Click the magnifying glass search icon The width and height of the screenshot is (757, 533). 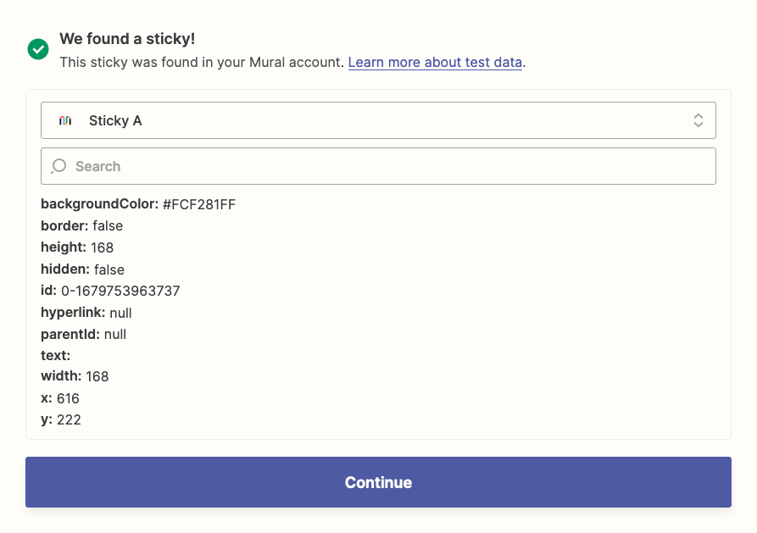pos(58,166)
